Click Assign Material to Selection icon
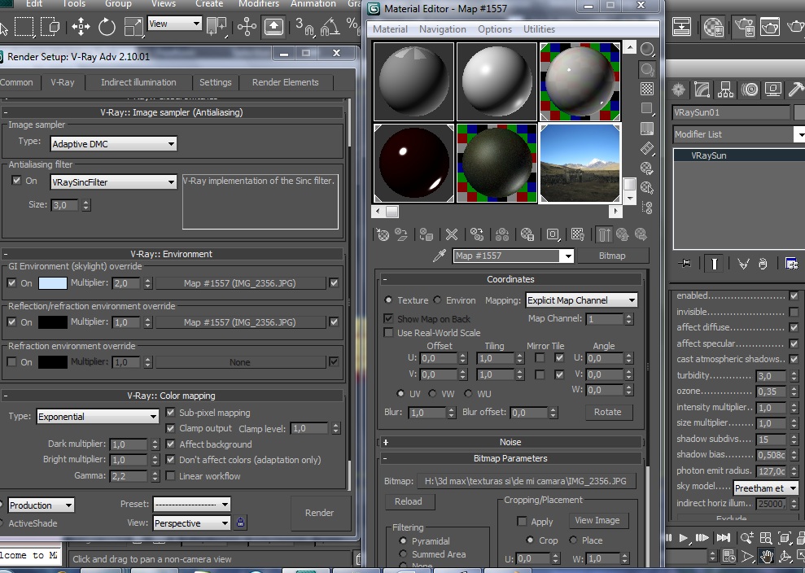 tap(427, 234)
